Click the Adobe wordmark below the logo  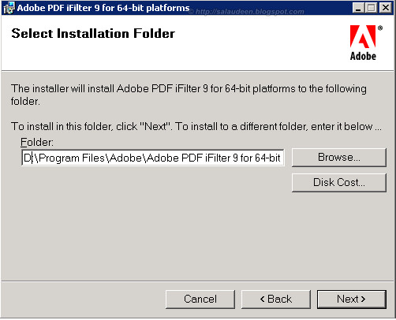click(363, 56)
